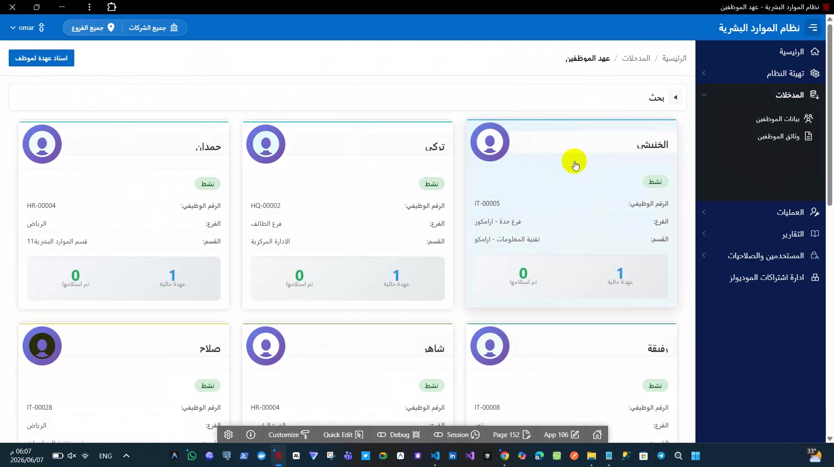The height and width of the screenshot is (467, 834).
Task: Click Page 152 in developer toolbar
Action: [x=512, y=434]
